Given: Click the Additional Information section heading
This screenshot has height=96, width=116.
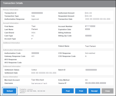Looking at the screenshot, I should (11, 43).
